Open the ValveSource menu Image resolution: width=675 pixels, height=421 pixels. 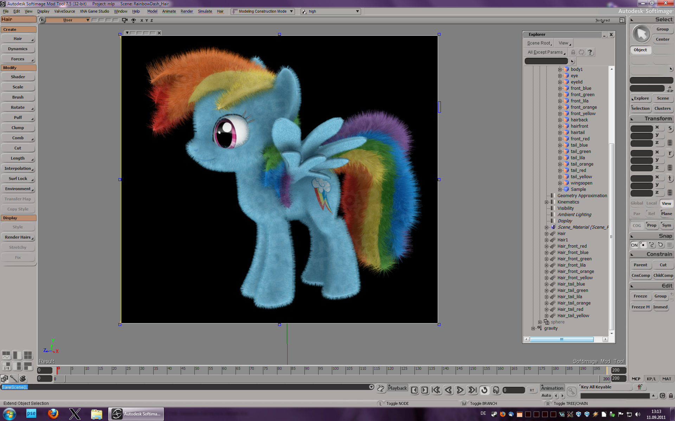(64, 11)
